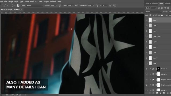The height and width of the screenshot is (96, 171).
Task: Filter layers by shape layers icon
Action: click(168, 8)
